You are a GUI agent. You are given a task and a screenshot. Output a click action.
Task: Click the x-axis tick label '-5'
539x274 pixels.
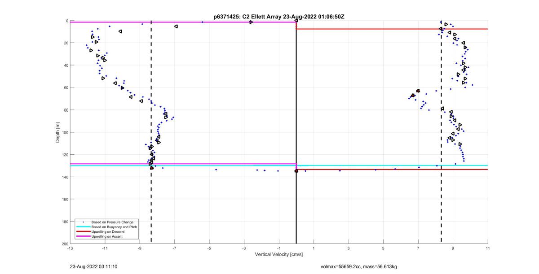click(209, 248)
